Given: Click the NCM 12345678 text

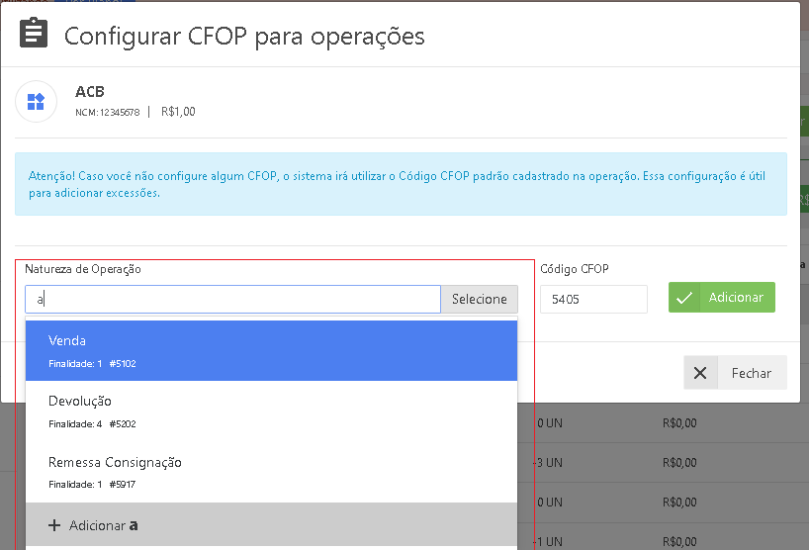Looking at the screenshot, I should coord(108,113).
